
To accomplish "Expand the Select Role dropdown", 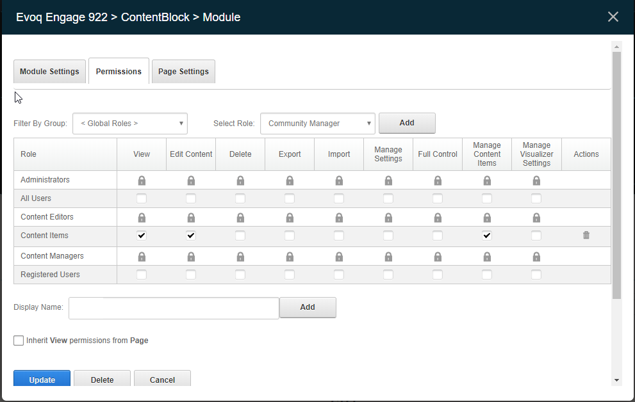I will point(317,124).
